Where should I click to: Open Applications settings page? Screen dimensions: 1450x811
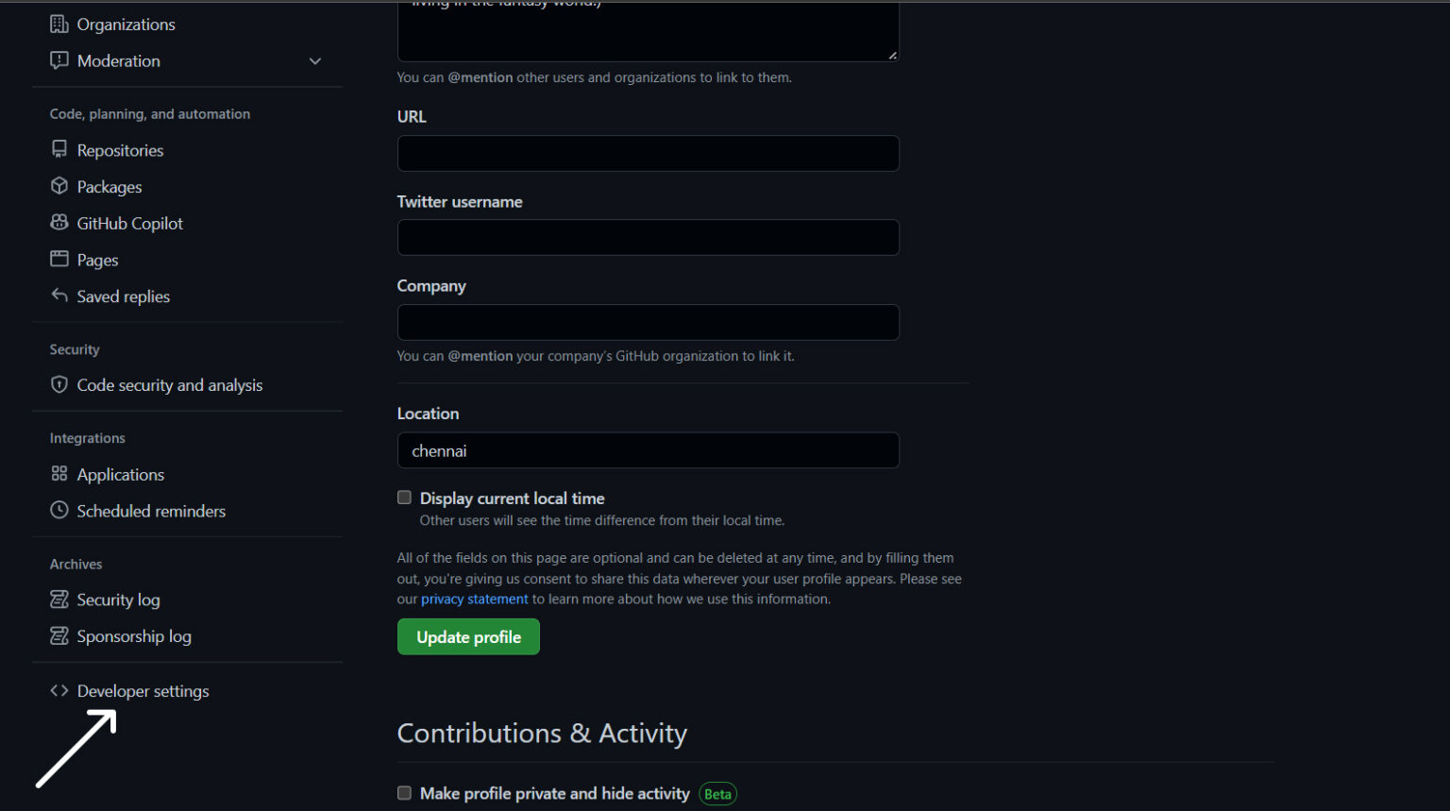[x=120, y=475]
